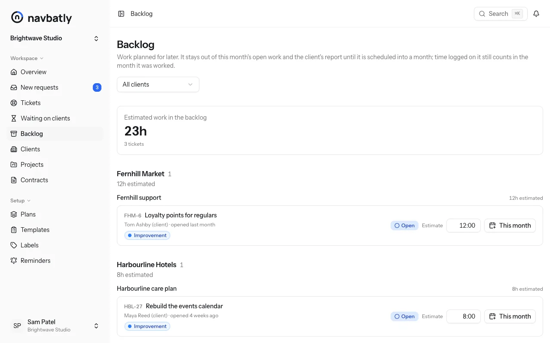Viewport: 550px width, 343px height.
Task: Open the Tickets lifebuoy icon
Action: [x=14, y=103]
